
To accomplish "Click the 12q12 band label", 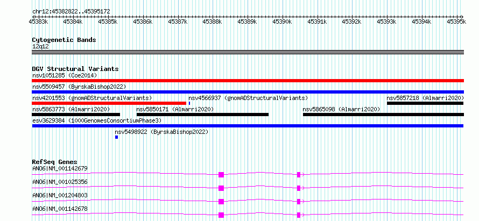I will pyautogui.click(x=40, y=47).
